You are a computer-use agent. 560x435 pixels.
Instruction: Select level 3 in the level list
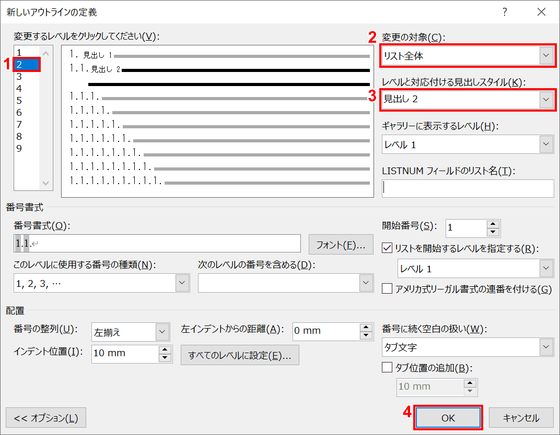(x=27, y=76)
